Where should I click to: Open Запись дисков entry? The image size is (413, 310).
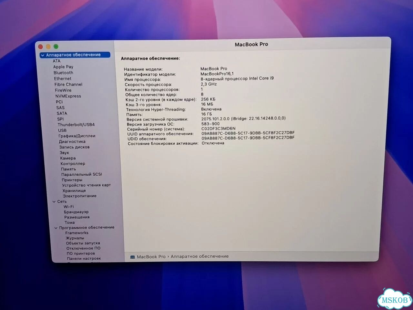tap(74, 147)
